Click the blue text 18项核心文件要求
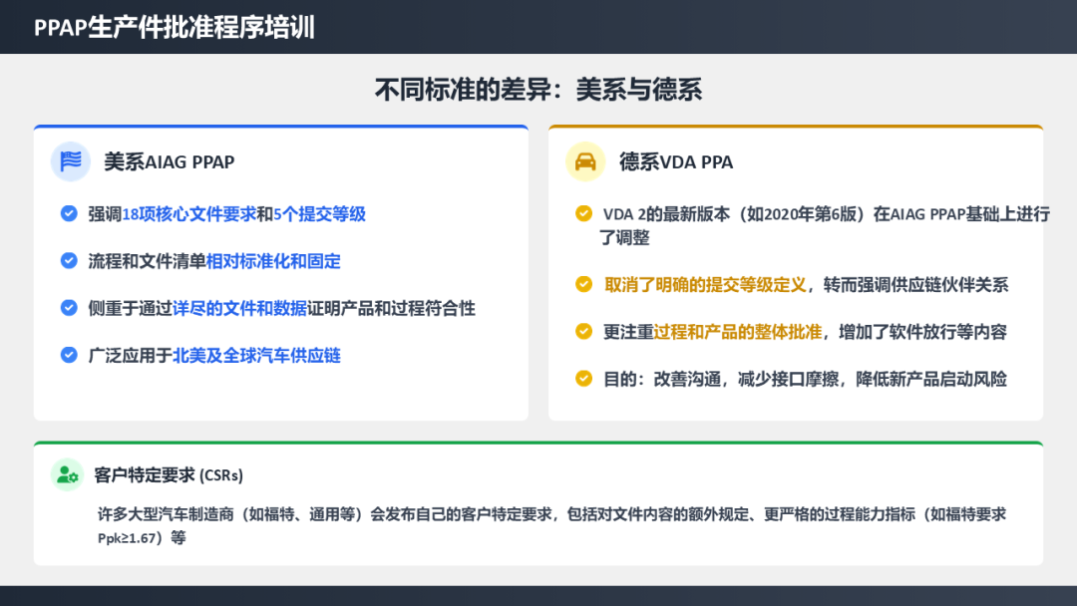The width and height of the screenshot is (1077, 606). point(189,214)
